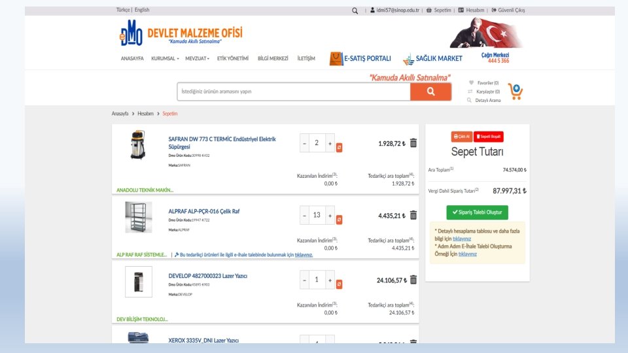
Task: Click SAFRAN price 1.928,72 ₺
Action: click(392, 143)
